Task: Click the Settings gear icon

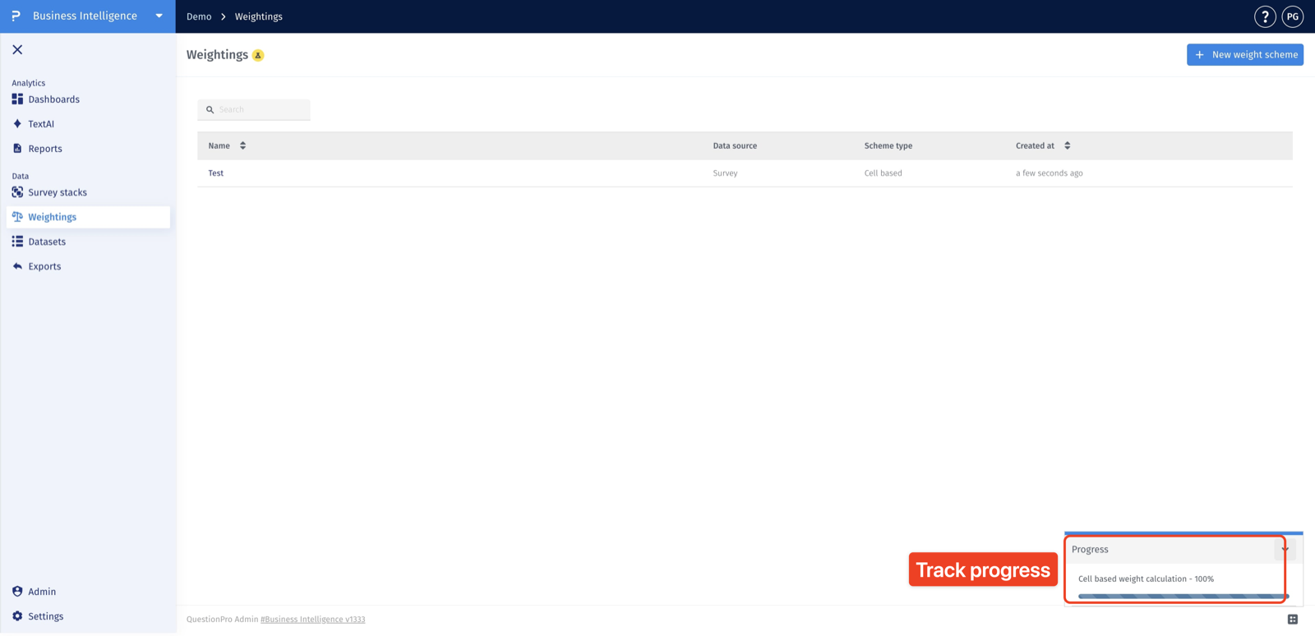Action: pos(17,616)
